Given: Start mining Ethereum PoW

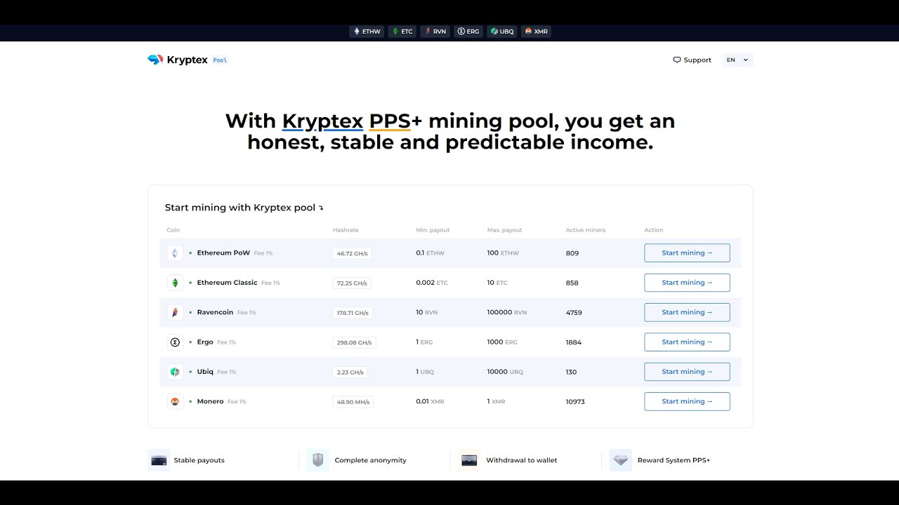Looking at the screenshot, I should [x=687, y=253].
